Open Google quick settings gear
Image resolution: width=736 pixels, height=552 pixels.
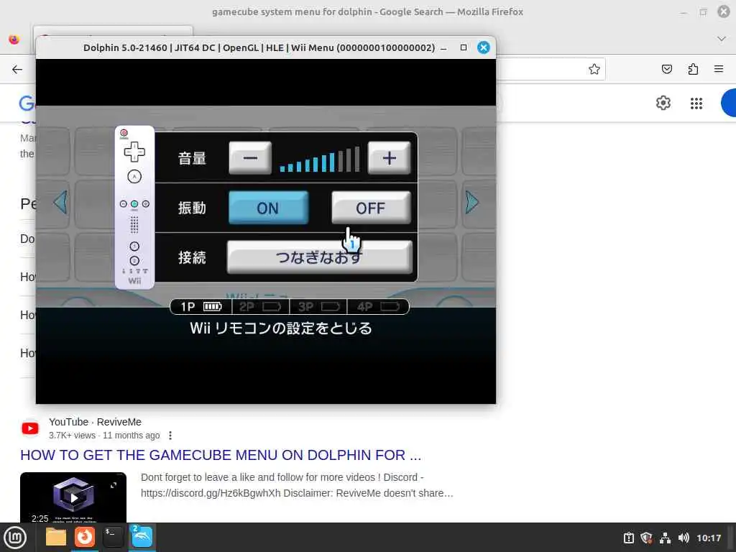pyautogui.click(x=663, y=103)
